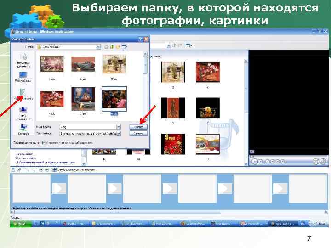The height and width of the screenshot is (248, 331).
Task: Open Мои документы in places bar
Action: (x=23, y=95)
